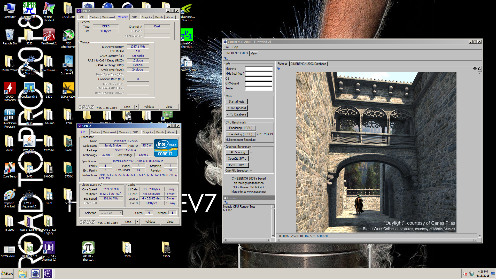Viewport: 496px width, 279px height.
Task: Open SuperPiMod shortcut icon
Action: pos(29,12)
